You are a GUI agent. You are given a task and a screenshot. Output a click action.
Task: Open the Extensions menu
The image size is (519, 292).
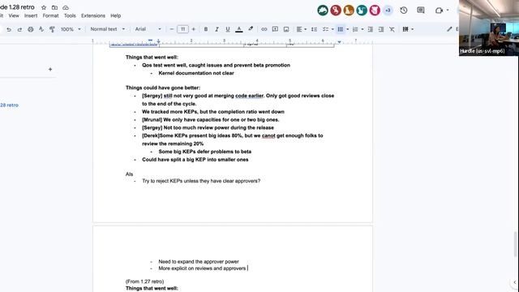click(x=93, y=15)
